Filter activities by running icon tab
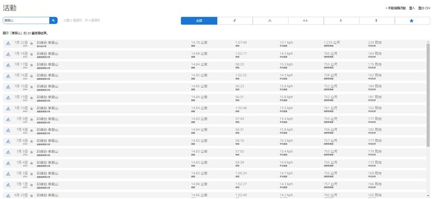The height and width of the screenshot is (199, 433). pos(235,21)
